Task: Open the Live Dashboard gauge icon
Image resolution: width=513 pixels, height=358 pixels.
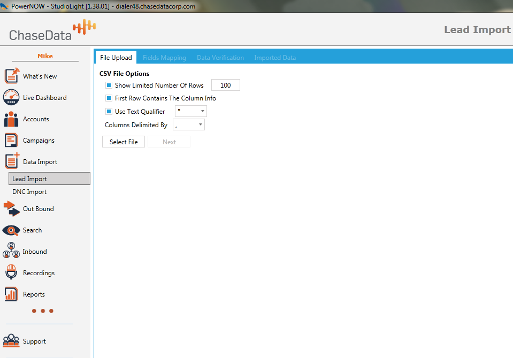Action: pos(12,97)
